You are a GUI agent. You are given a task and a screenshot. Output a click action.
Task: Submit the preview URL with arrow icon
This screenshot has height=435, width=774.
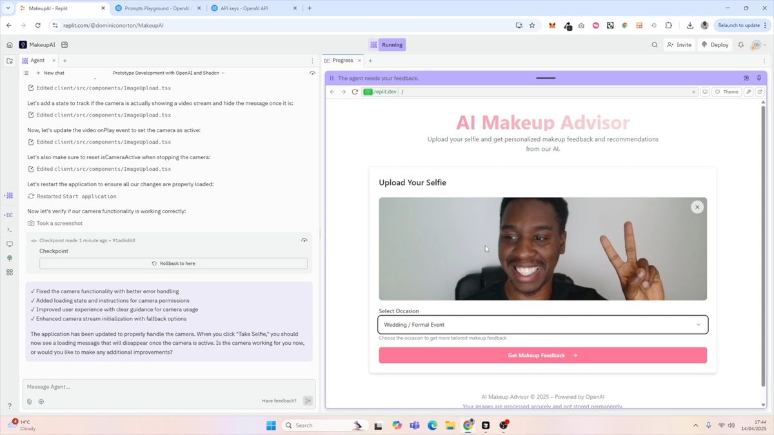[693, 92]
